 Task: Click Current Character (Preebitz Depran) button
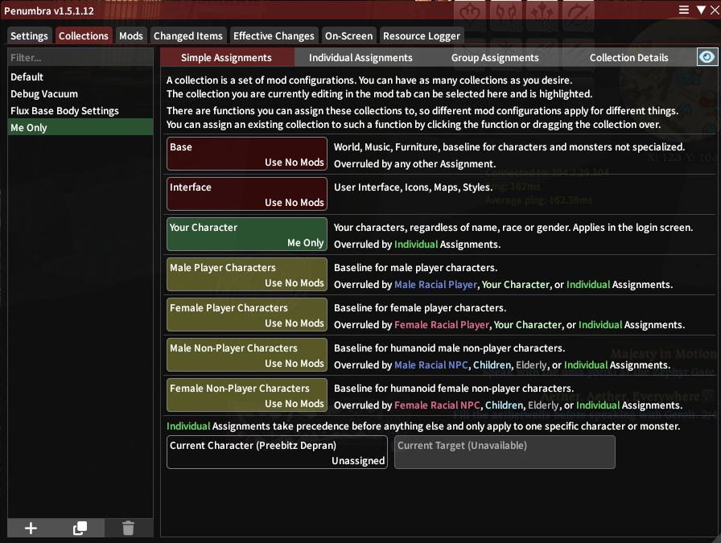[278, 452]
